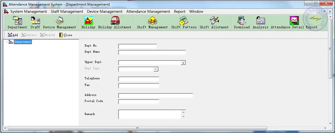This screenshot has height=133, width=335.
Task: Open the Holiday toolbar icon
Action: point(88,23)
